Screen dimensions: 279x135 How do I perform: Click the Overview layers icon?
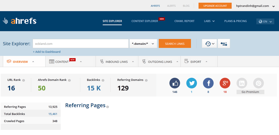tap(9, 61)
